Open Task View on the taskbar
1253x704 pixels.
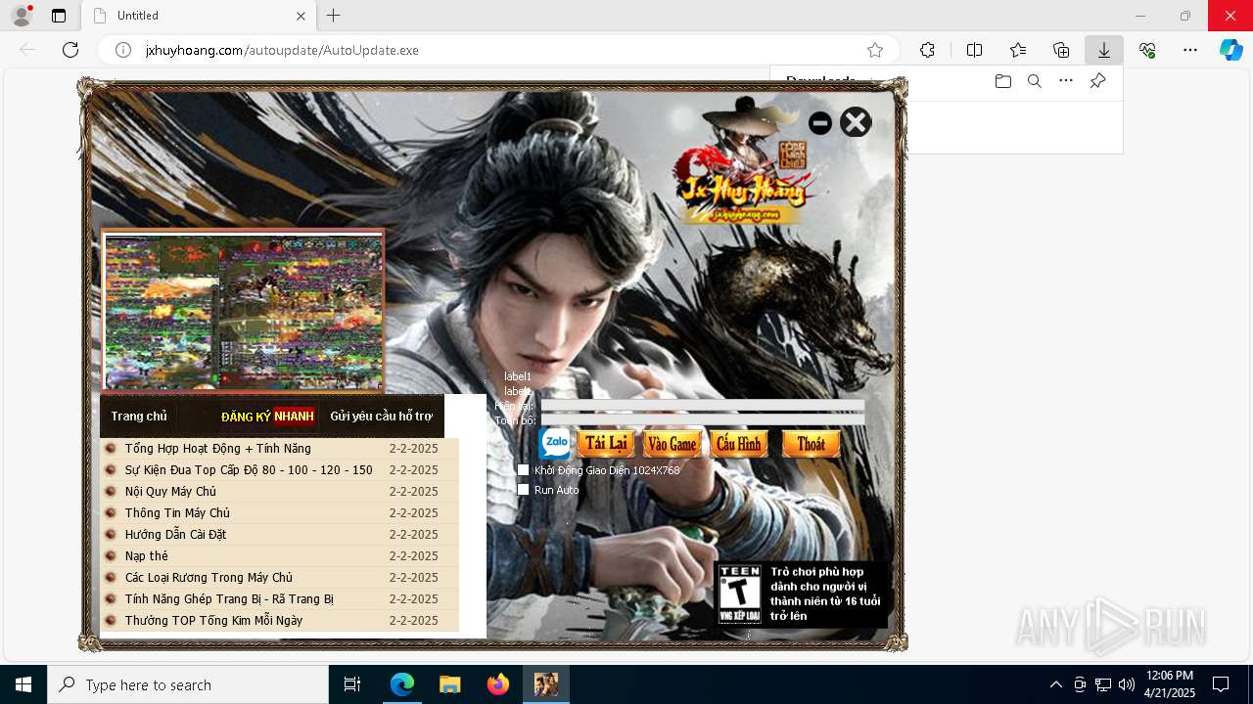tap(352, 684)
